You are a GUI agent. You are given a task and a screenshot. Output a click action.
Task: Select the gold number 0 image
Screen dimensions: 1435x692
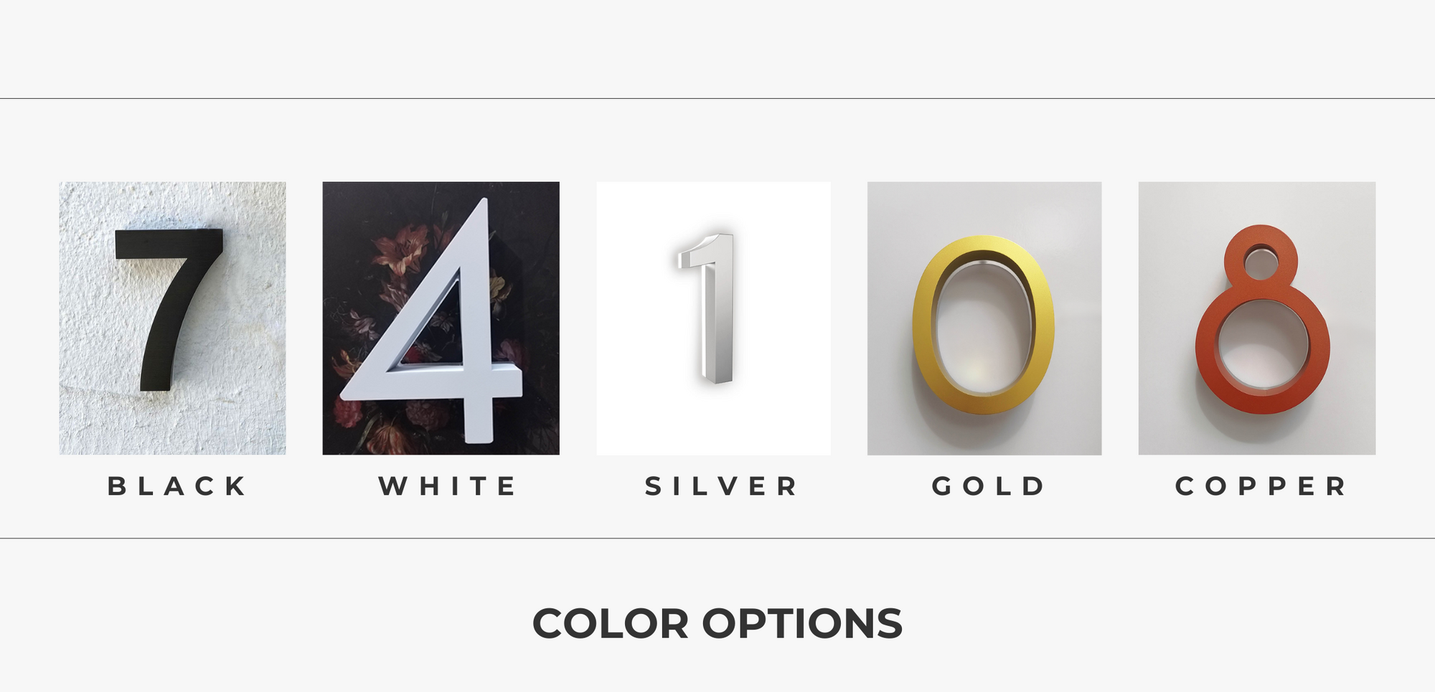[984, 318]
